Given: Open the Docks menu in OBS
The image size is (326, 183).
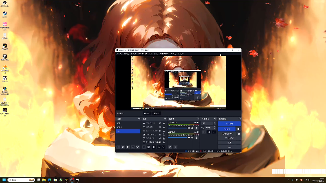Looking at the screenshot, I should tap(143, 54).
